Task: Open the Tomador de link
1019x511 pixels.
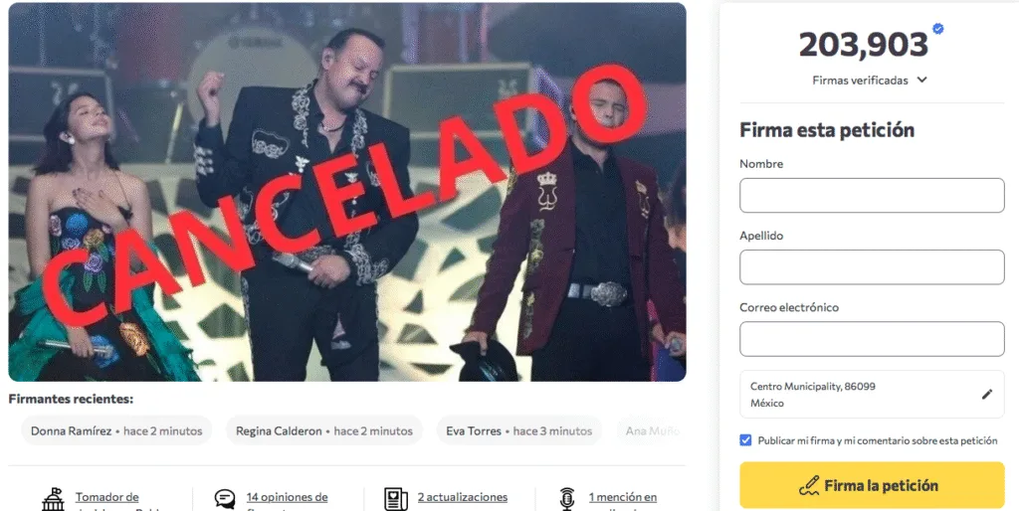Action: (107, 497)
